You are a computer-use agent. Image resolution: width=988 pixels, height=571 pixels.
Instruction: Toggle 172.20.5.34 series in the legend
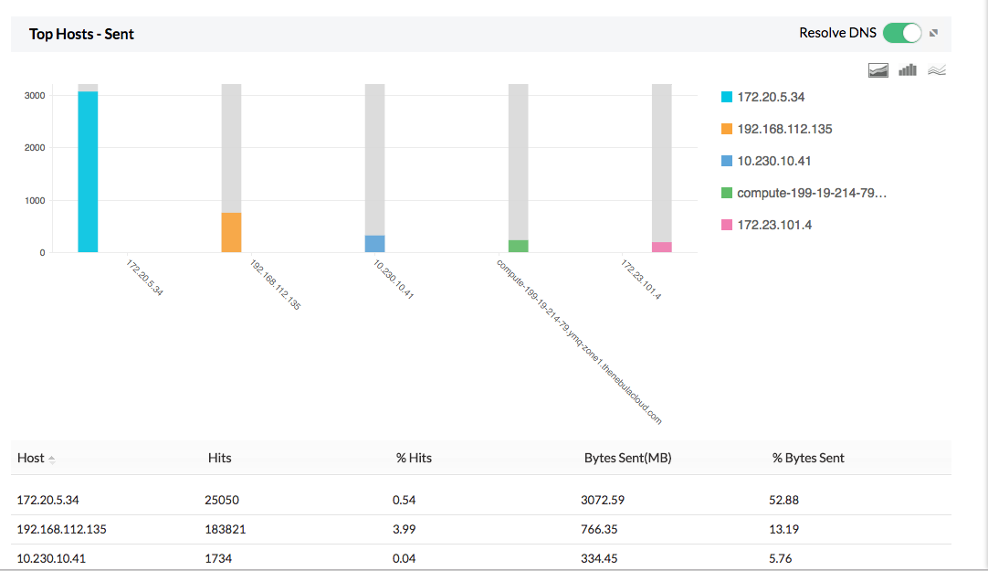coord(770,97)
